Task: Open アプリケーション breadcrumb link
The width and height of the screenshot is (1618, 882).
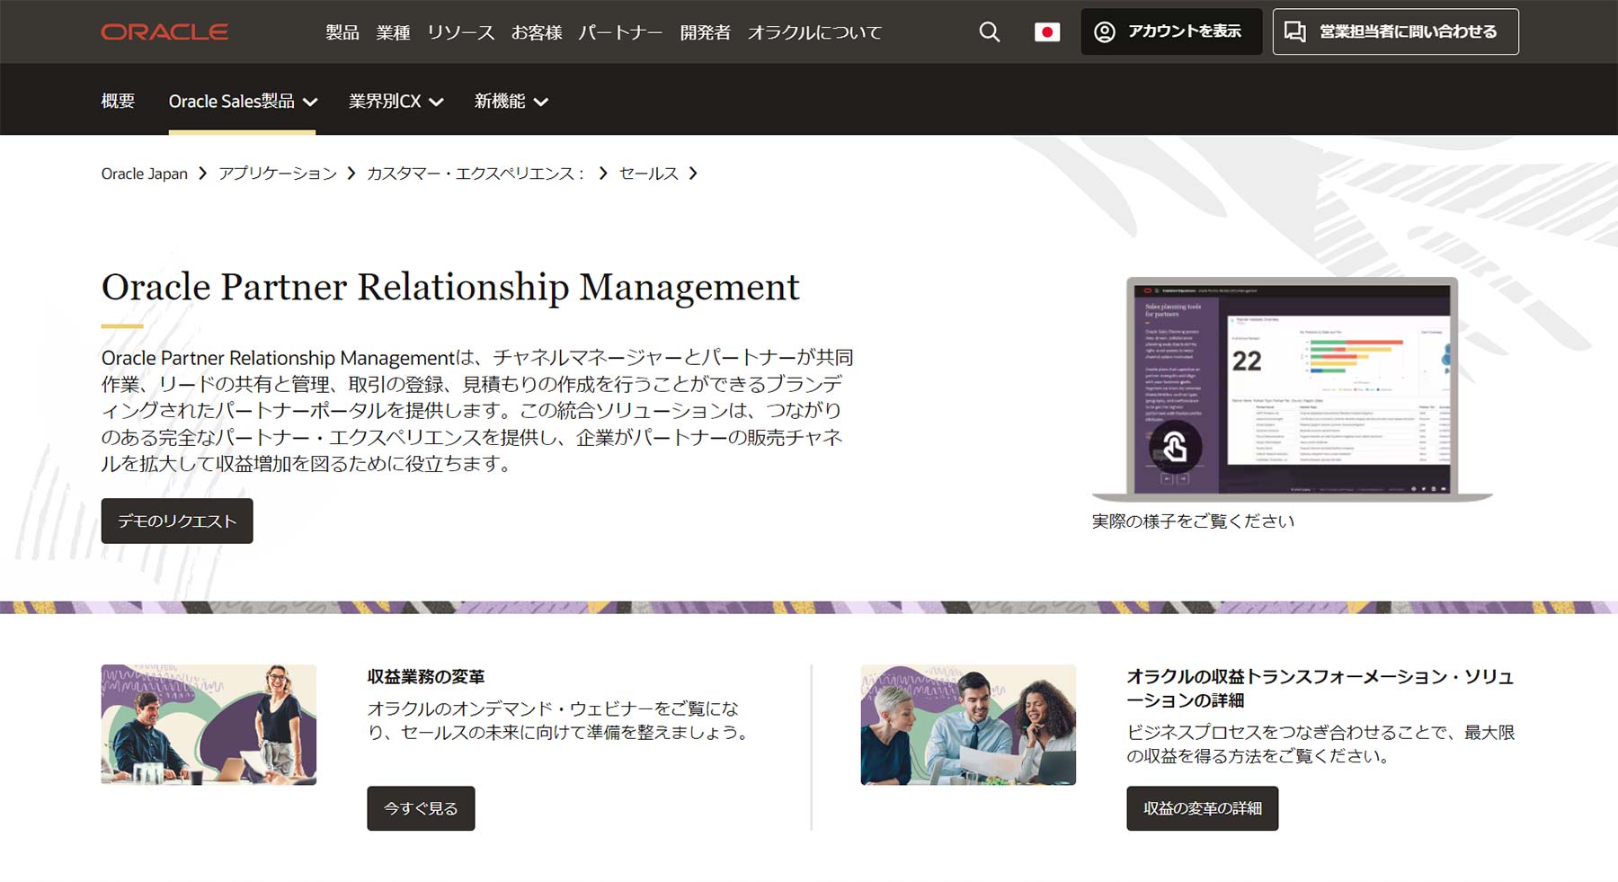Action: point(278,174)
